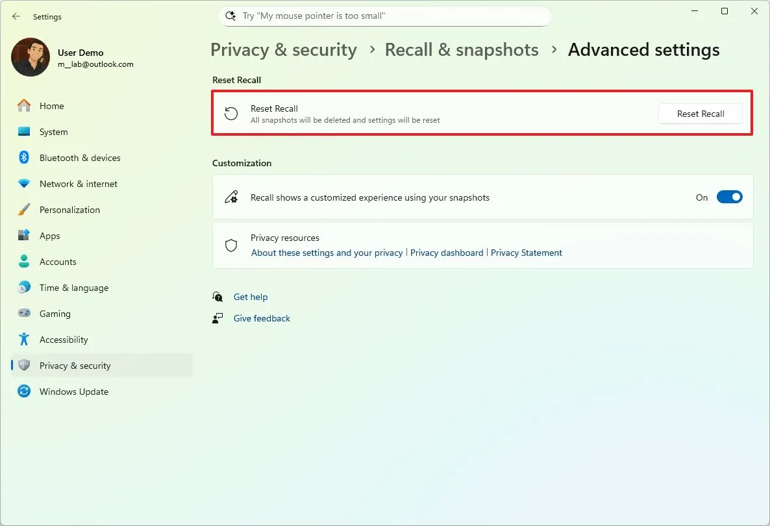Screen dimensions: 770x526
Task: Click the settings search field
Action: (x=384, y=16)
